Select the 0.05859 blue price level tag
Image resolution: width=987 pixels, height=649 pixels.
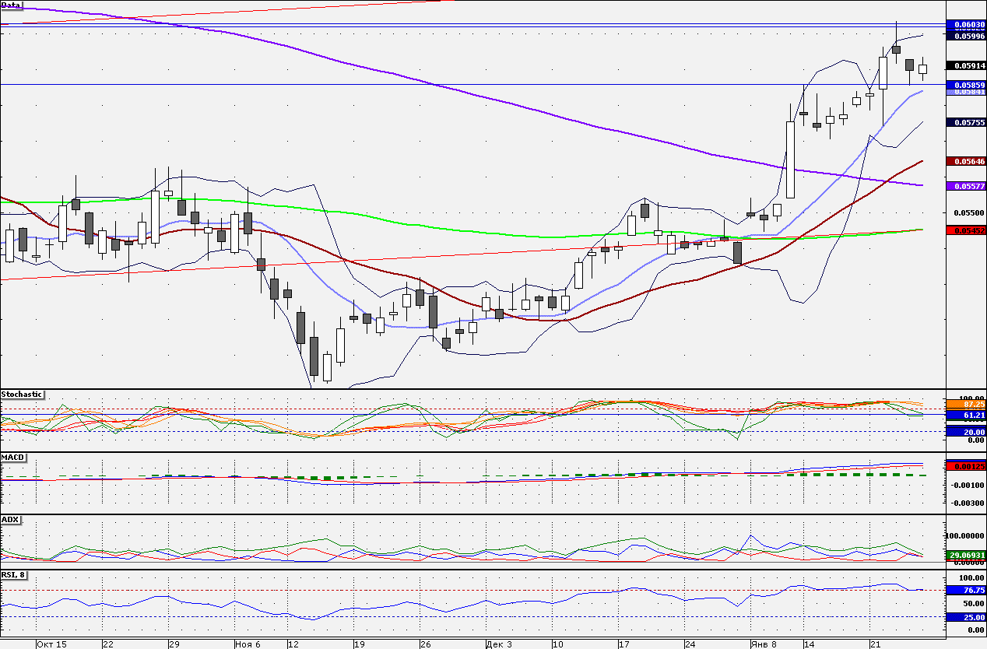[965, 84]
